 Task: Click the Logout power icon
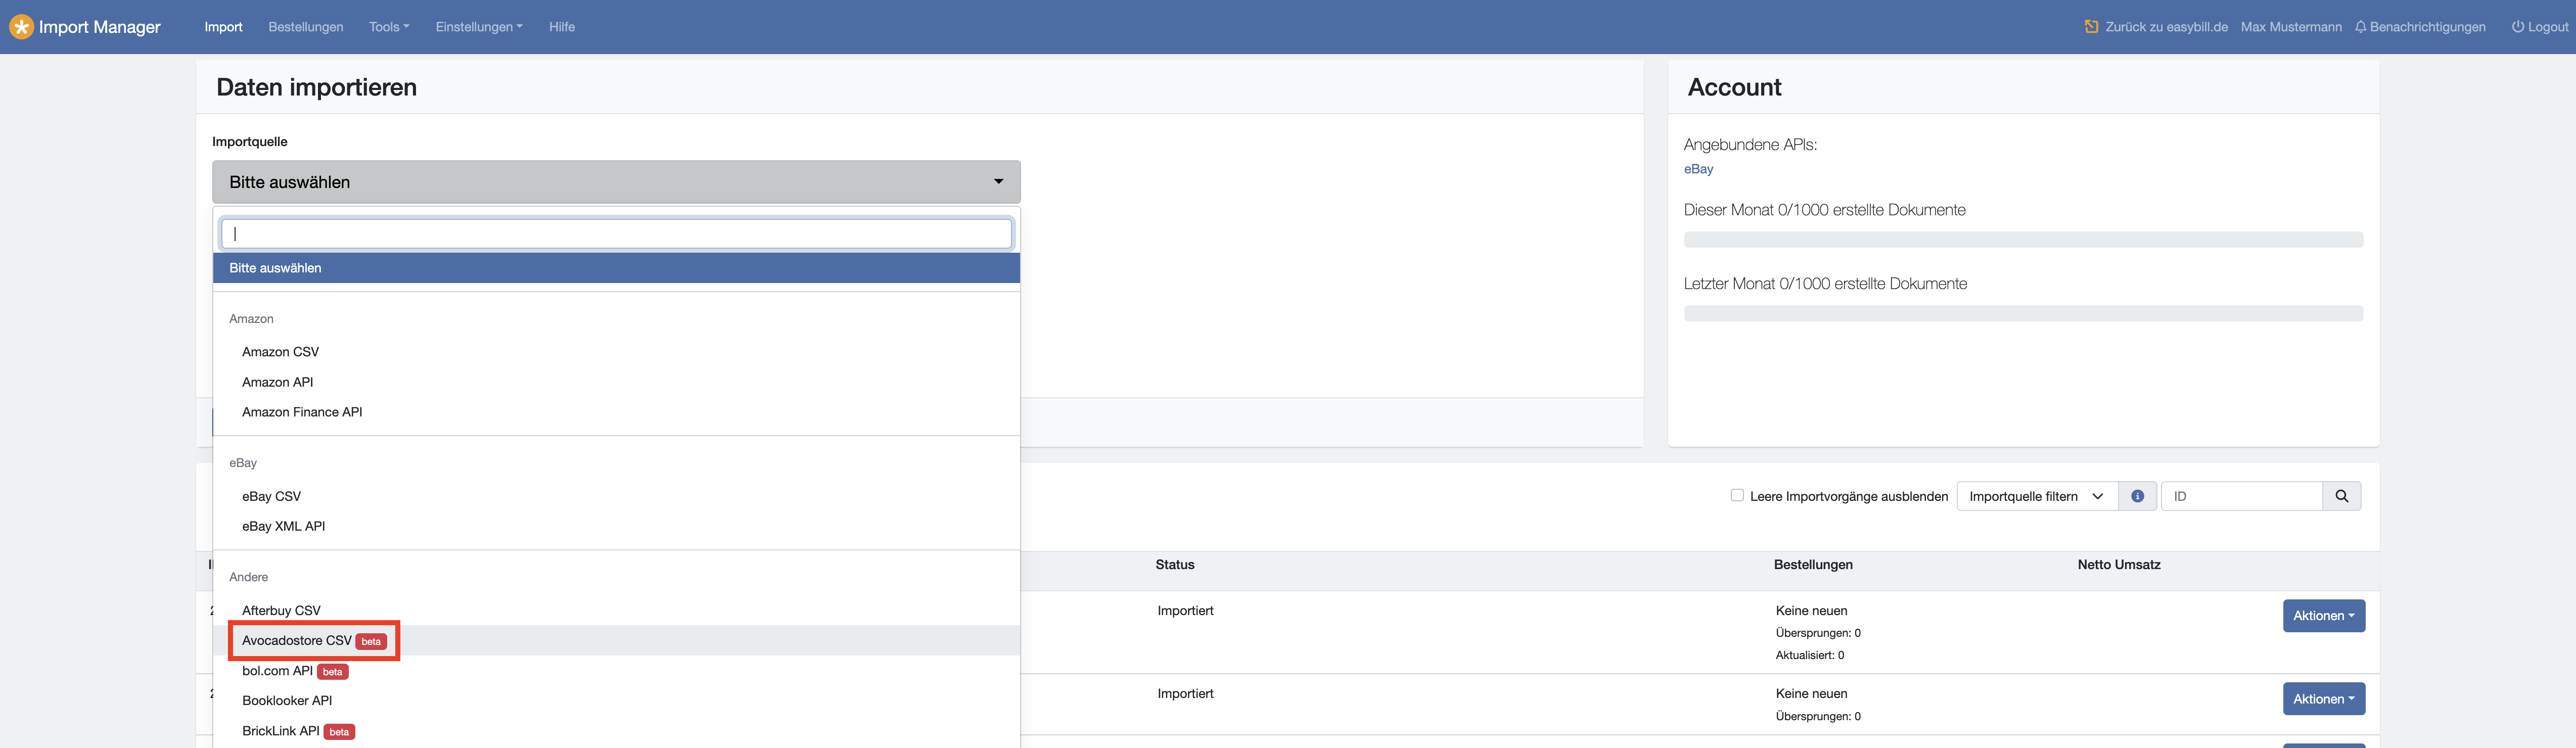click(2518, 27)
